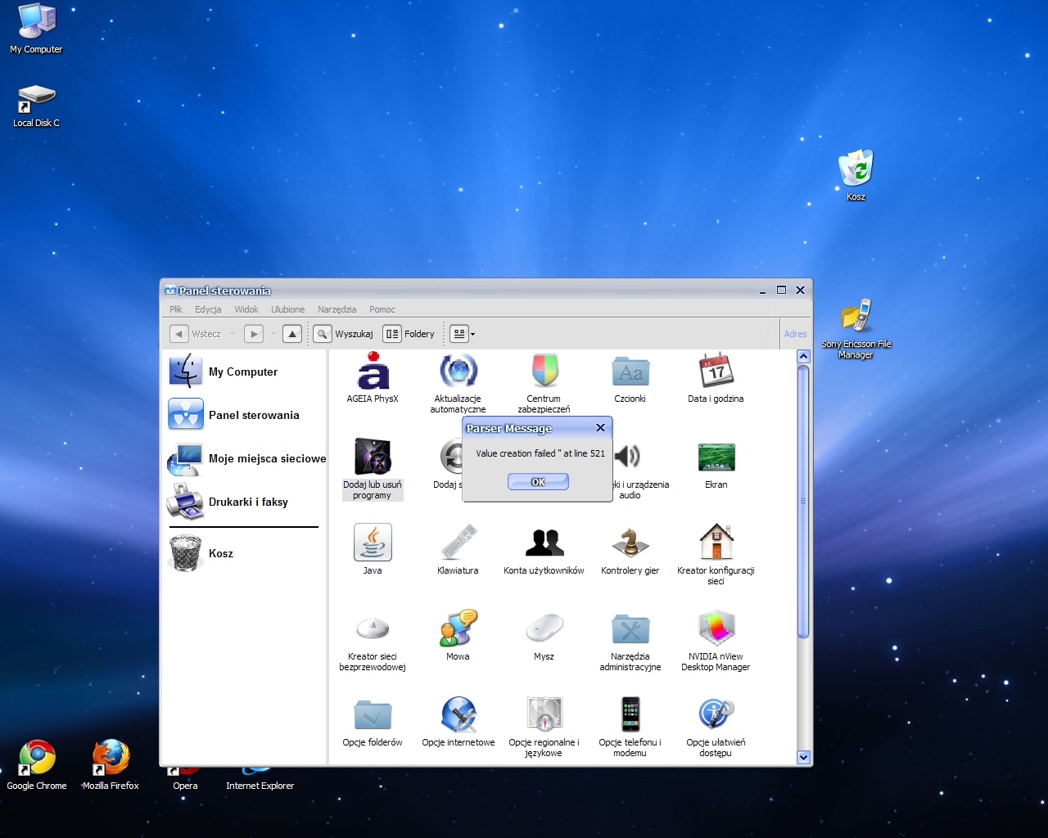Click the scrollbar down arrow
The image size is (1048, 838).
point(803,757)
